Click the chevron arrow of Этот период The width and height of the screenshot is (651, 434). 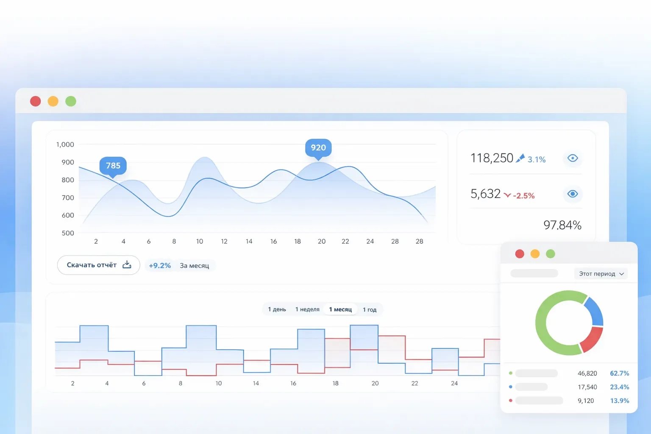click(x=621, y=274)
